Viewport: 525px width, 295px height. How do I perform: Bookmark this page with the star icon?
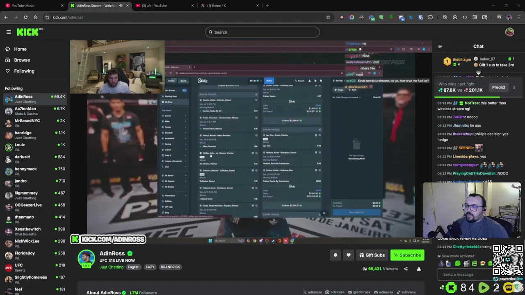coord(328,17)
